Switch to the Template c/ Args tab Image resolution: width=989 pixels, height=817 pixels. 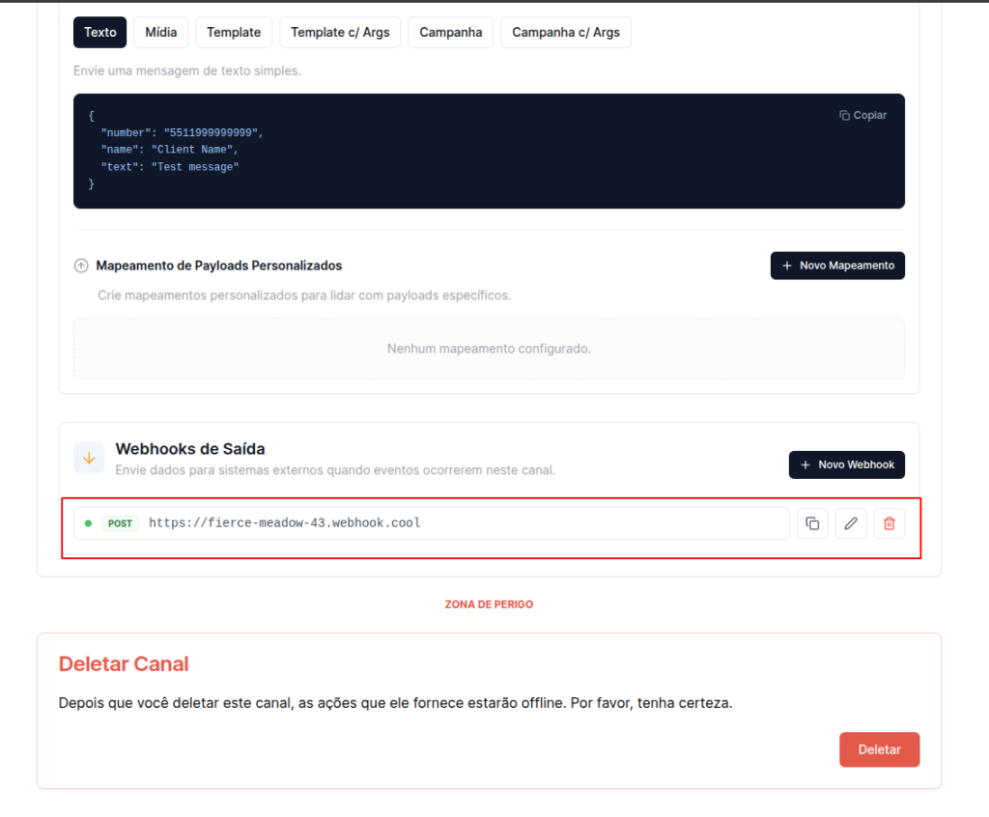coord(340,32)
